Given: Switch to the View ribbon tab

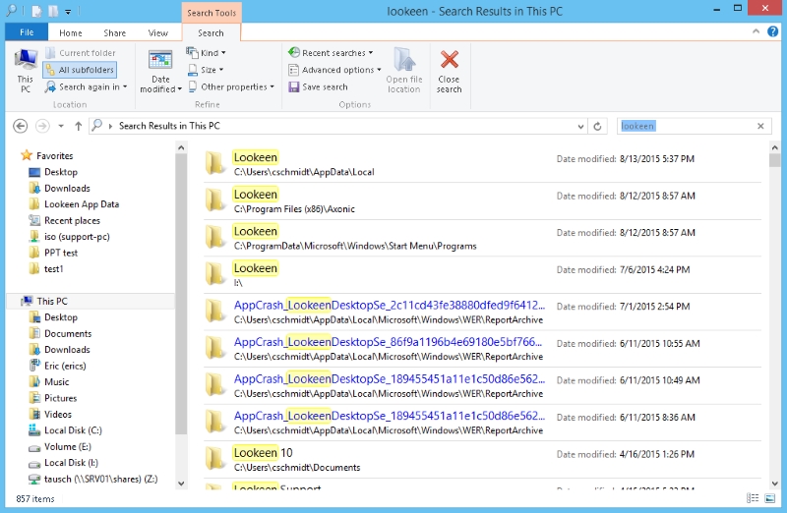Looking at the screenshot, I should [158, 32].
